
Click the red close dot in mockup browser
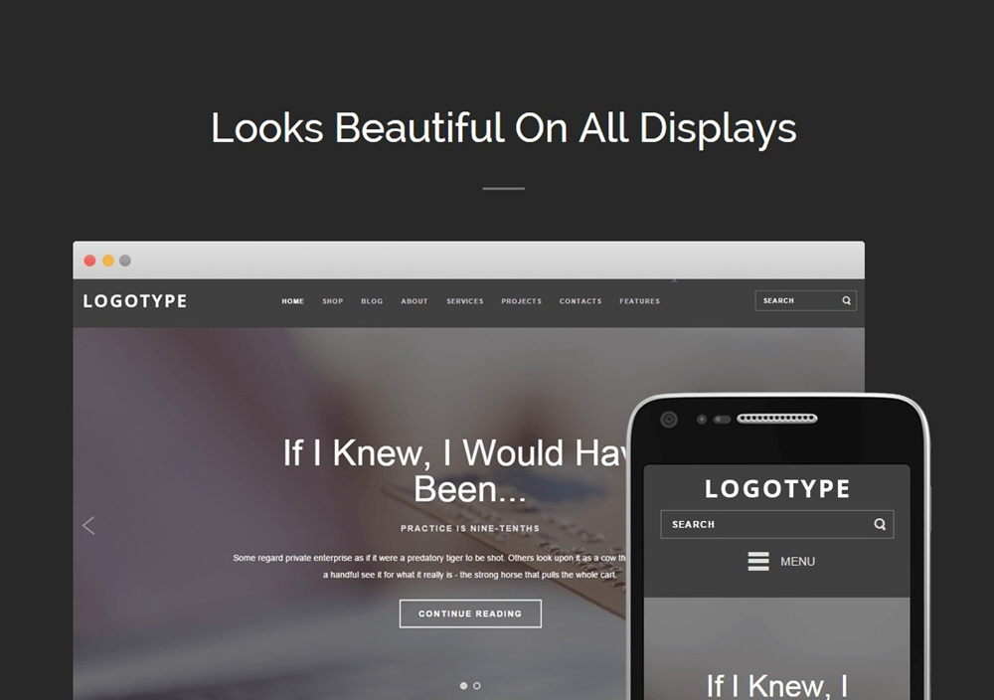[90, 261]
